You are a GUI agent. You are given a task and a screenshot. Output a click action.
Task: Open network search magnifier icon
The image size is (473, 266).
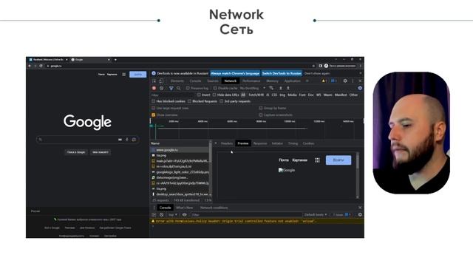(179, 88)
